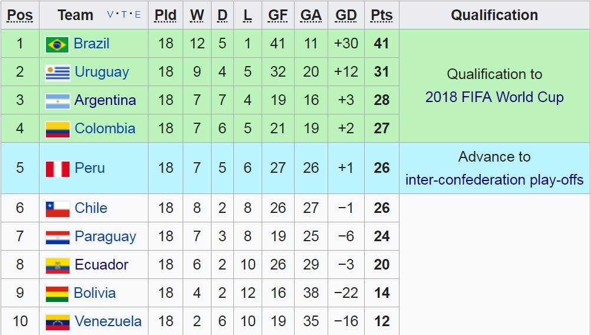
Task: Click the Bolivia flag icon
Action: tap(57, 294)
